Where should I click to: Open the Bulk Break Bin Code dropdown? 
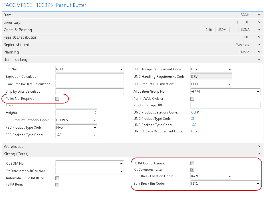[x=258, y=184]
